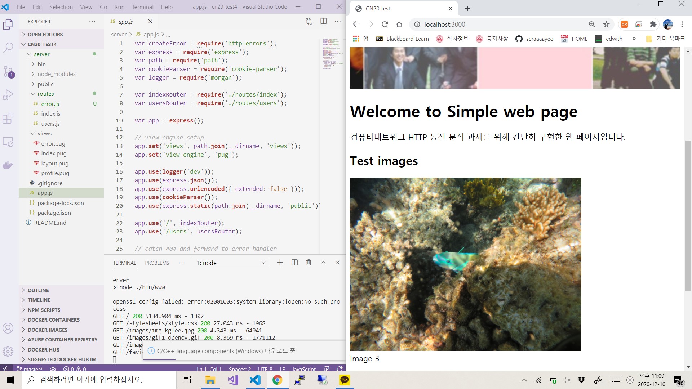Toggle the bookmark star in address bar
The image size is (692, 389).
(x=607, y=24)
